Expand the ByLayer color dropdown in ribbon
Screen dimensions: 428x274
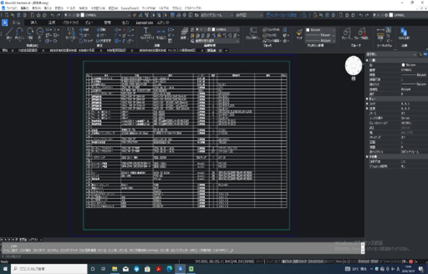point(321,30)
